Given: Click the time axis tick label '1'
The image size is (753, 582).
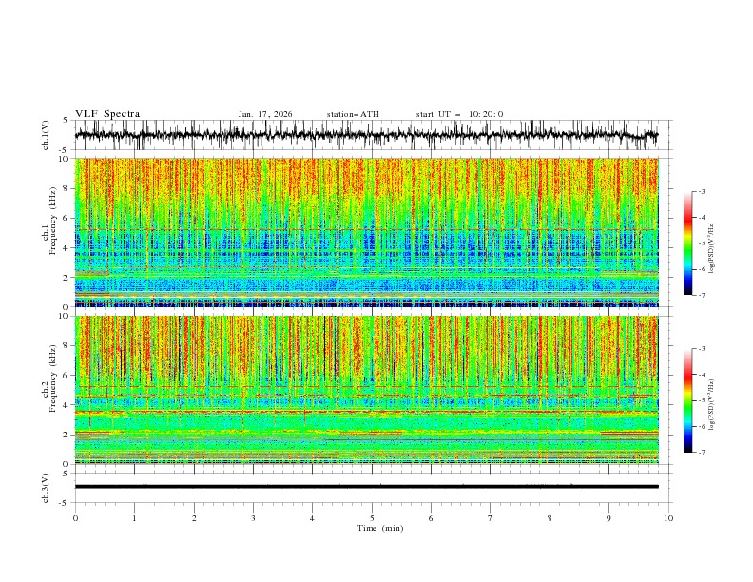Looking at the screenshot, I should tap(134, 518).
